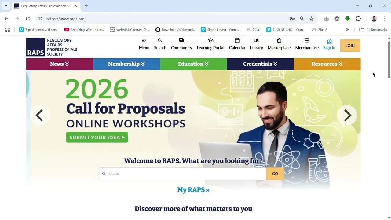
Task: Open the apps grid in bookmarks bar
Action: [x=8, y=30]
